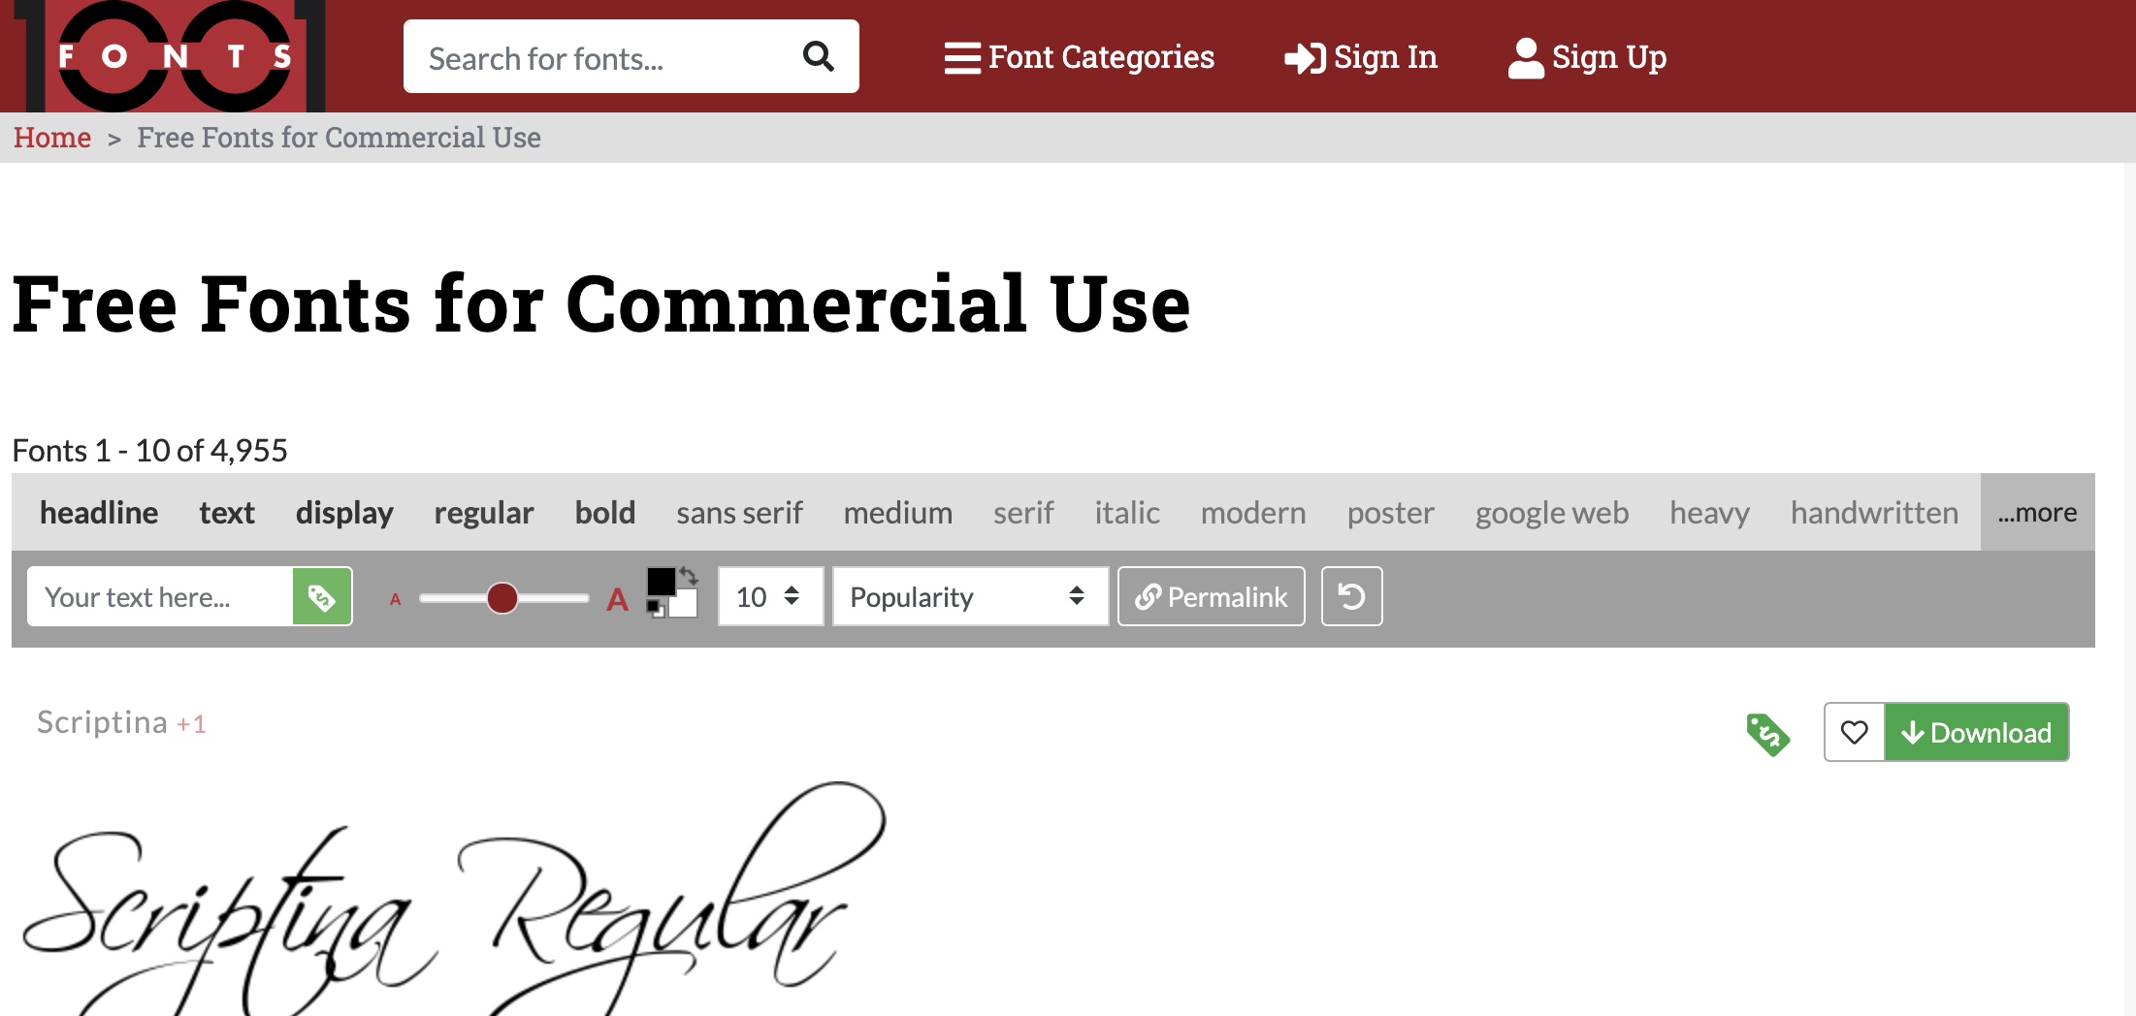Click the small default colors icon
Screen dimensions: 2136x1016
pos(655,610)
